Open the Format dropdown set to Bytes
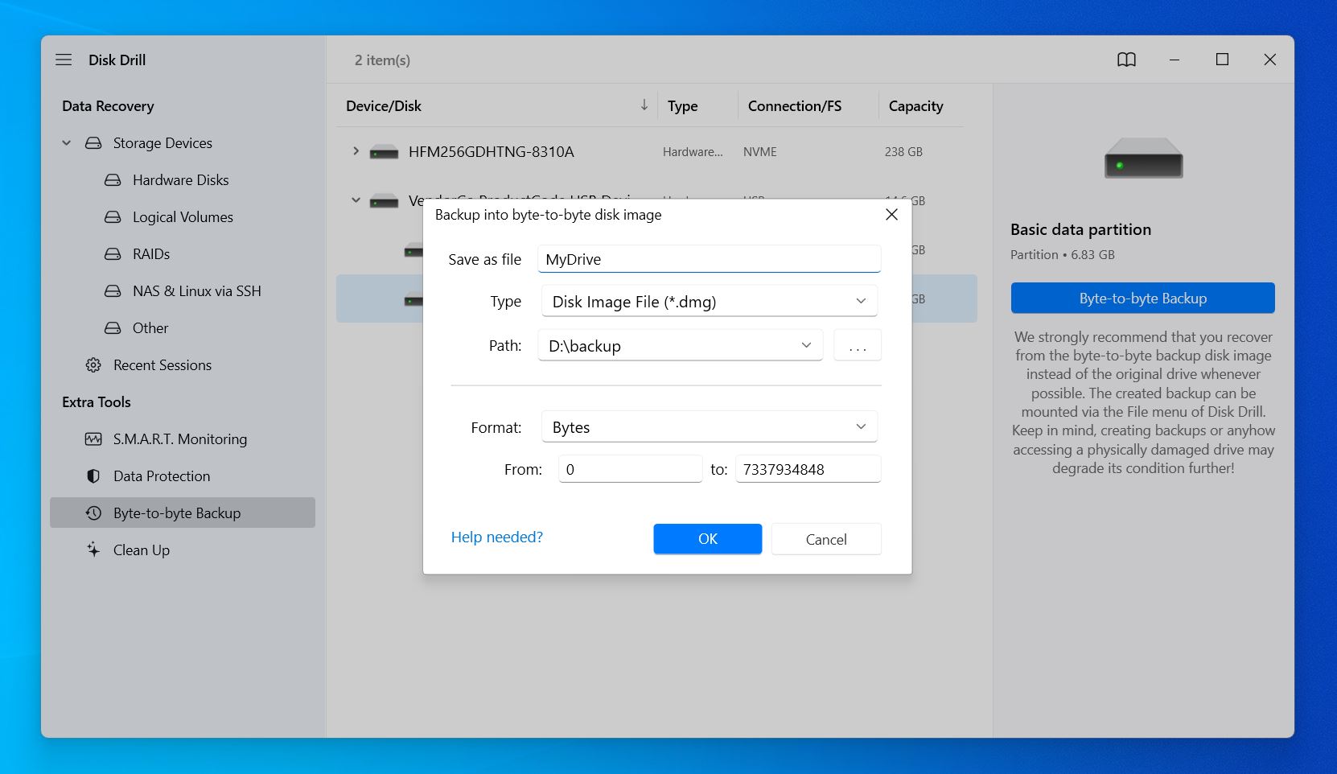Viewport: 1337px width, 774px height. click(x=709, y=426)
